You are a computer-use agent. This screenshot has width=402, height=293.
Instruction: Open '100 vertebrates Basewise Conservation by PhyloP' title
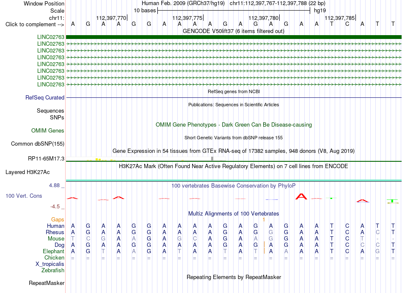coord(234,186)
